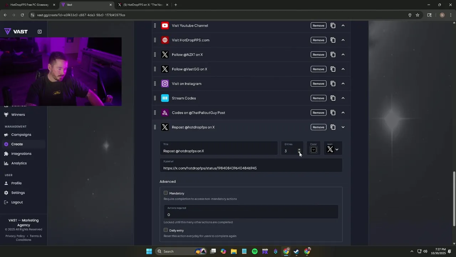Duplicate the Stream Codes action
The height and width of the screenshot is (257, 456).
(x=333, y=98)
